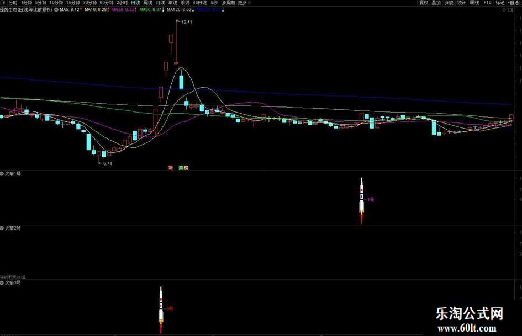Screen dimensions: 522x336
Task: Open the F10 company info
Action: tap(487, 3)
